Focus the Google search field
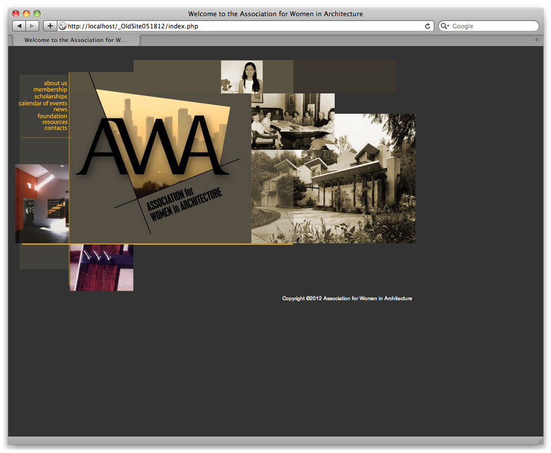This screenshot has width=551, height=453. pyautogui.click(x=489, y=26)
